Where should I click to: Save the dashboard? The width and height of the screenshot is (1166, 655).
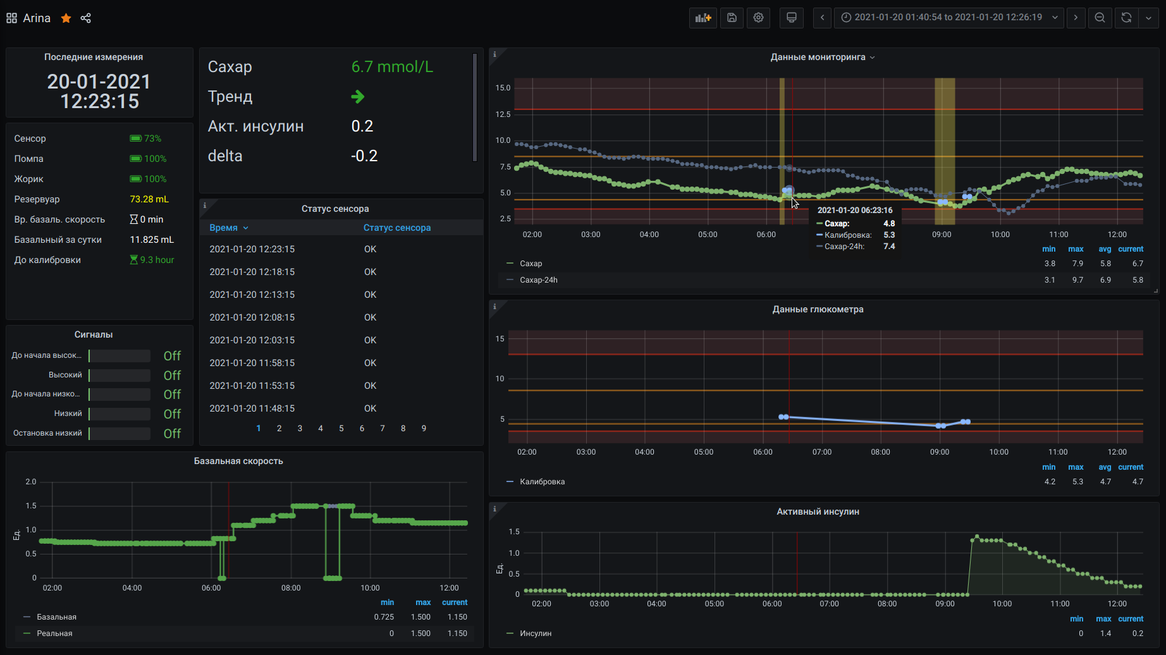732,18
